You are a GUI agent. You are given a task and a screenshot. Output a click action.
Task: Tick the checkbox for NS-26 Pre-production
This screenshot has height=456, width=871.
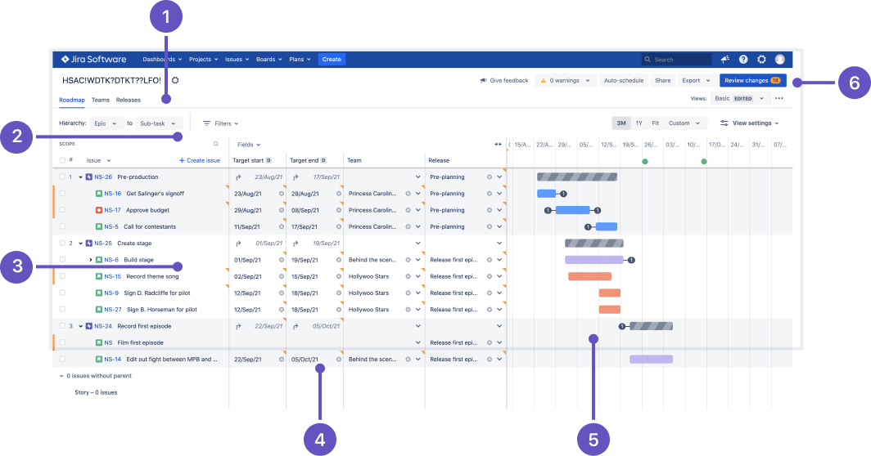[62, 177]
